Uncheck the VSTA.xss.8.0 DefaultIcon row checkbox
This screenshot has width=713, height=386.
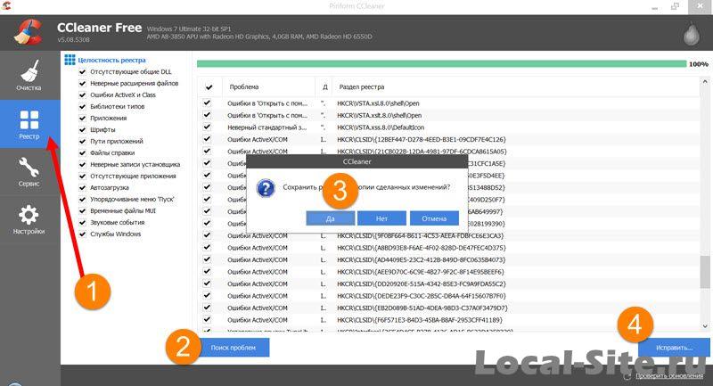pos(207,127)
